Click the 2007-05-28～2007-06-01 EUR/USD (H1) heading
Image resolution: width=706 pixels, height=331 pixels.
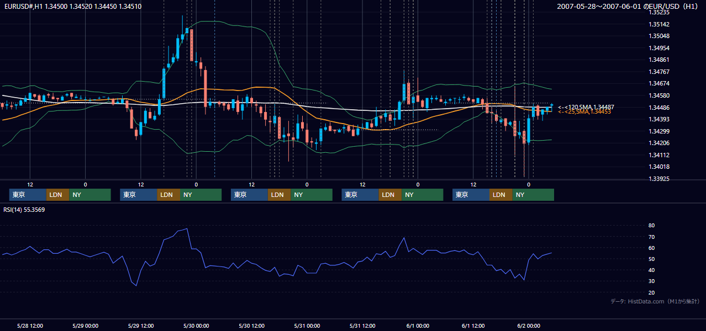(x=629, y=7)
